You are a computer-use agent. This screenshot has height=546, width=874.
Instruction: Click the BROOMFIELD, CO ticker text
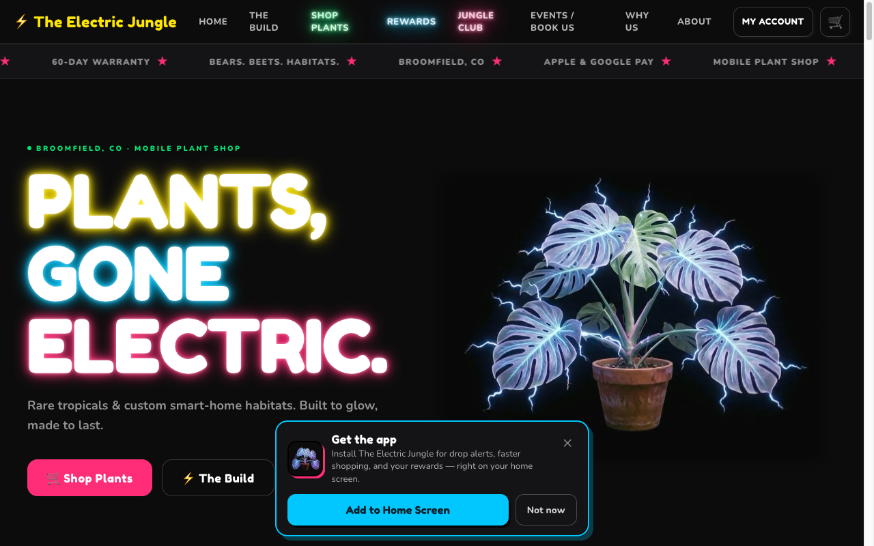[442, 61]
